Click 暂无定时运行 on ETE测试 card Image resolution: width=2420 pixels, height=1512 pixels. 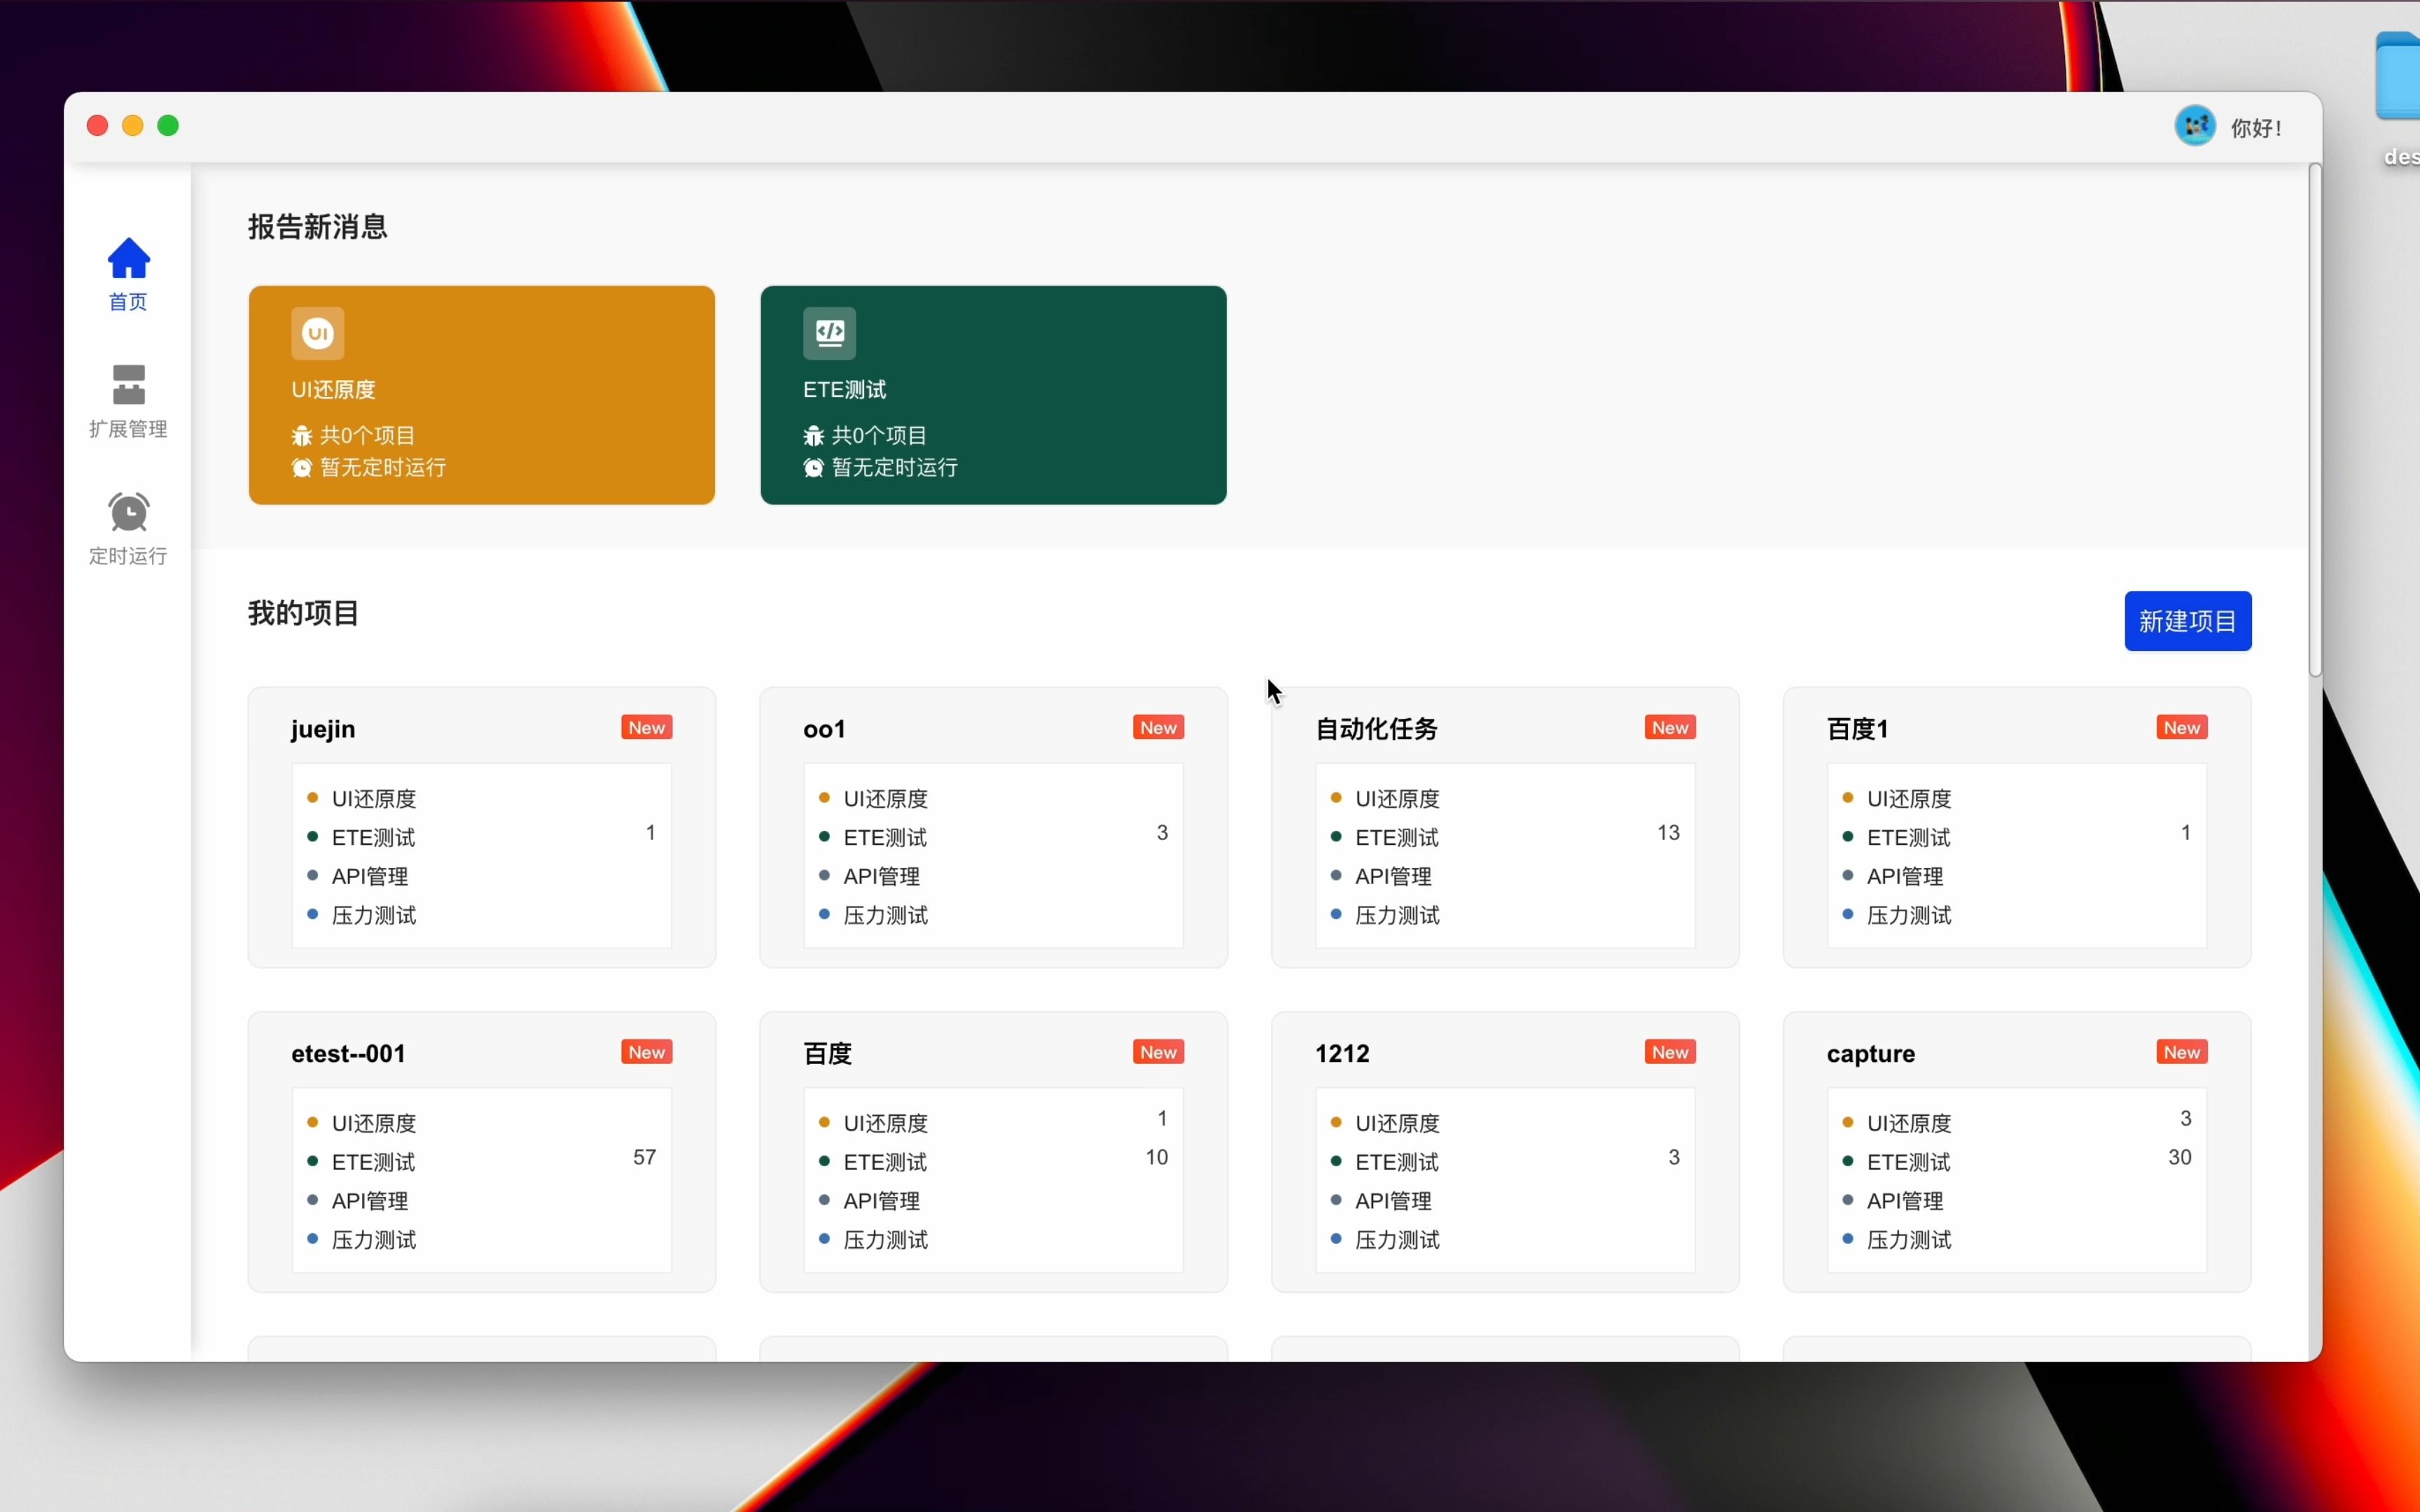click(895, 468)
